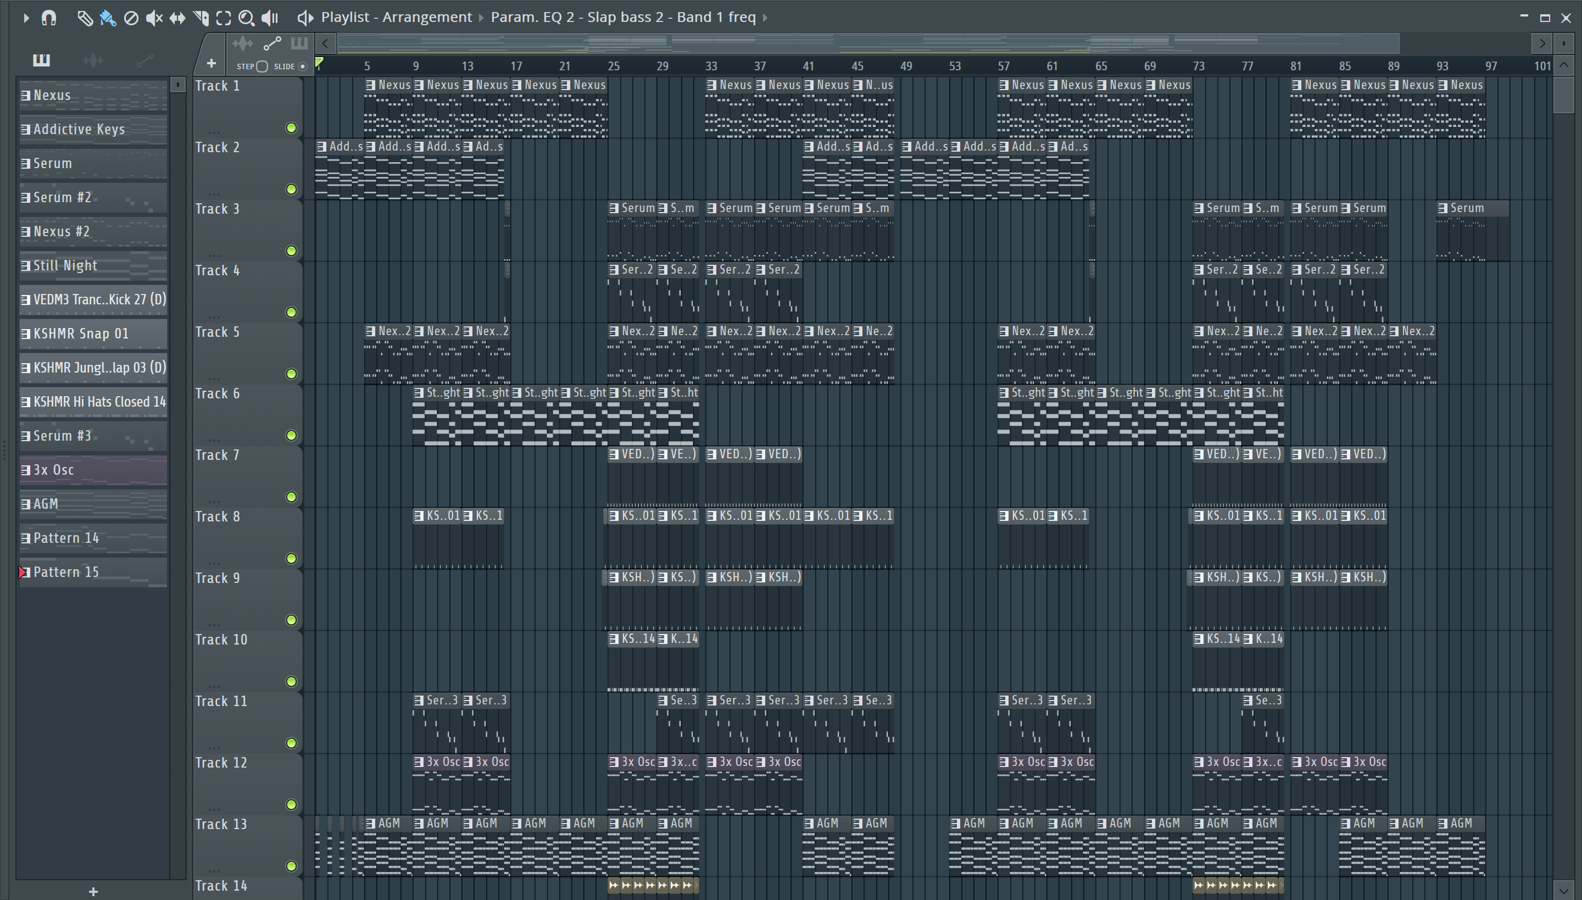
Task: Click the vertical playlist scrollbar thumb
Action: [1563, 94]
